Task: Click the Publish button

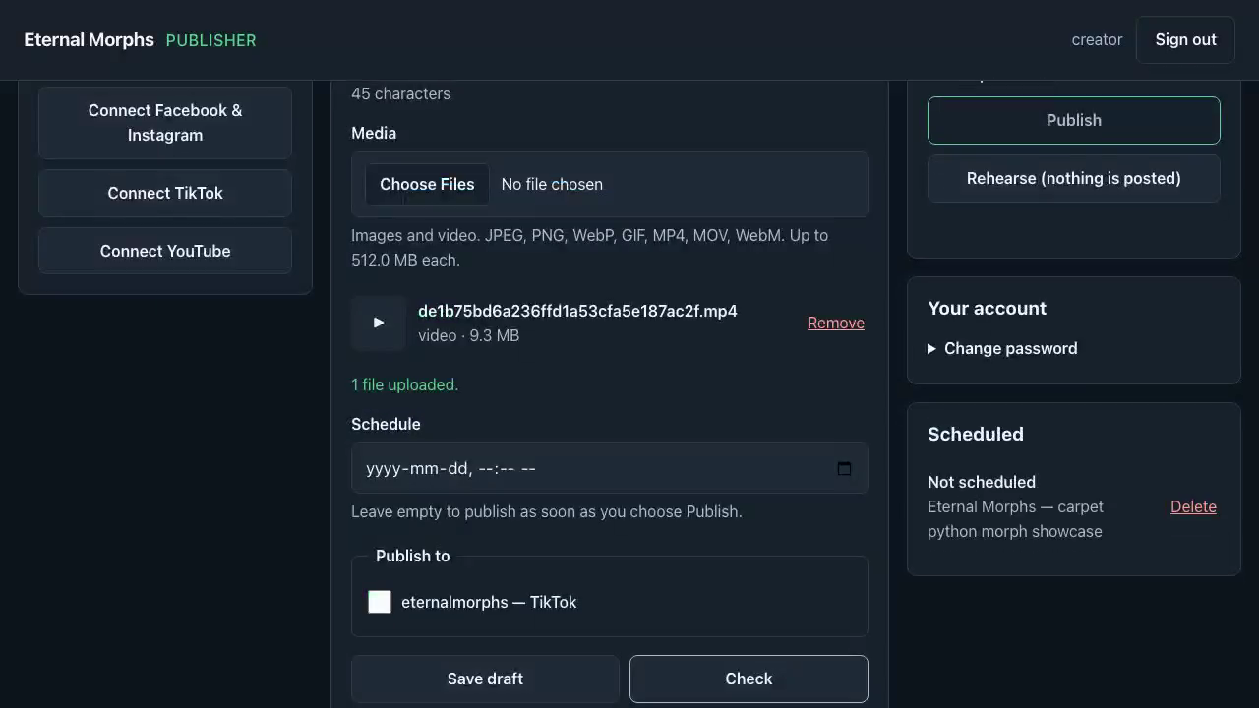Action: point(1074,120)
